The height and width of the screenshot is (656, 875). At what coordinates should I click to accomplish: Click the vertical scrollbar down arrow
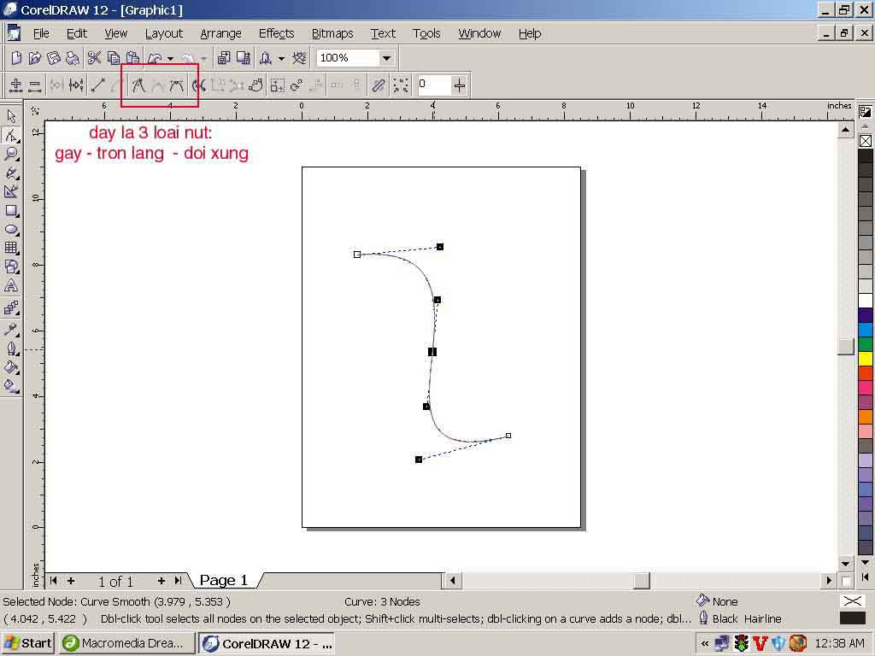845,564
